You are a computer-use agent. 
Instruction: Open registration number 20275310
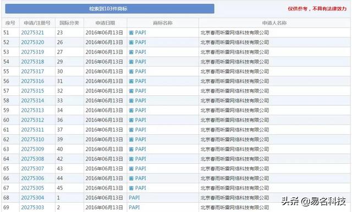click(32, 140)
